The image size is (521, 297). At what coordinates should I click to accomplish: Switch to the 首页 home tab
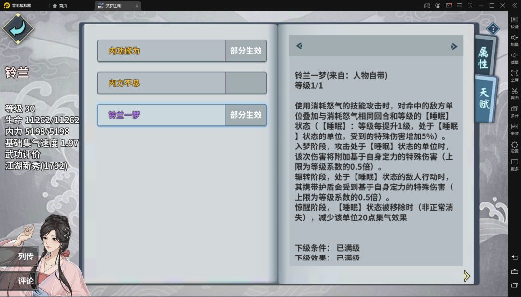pyautogui.click(x=60, y=6)
